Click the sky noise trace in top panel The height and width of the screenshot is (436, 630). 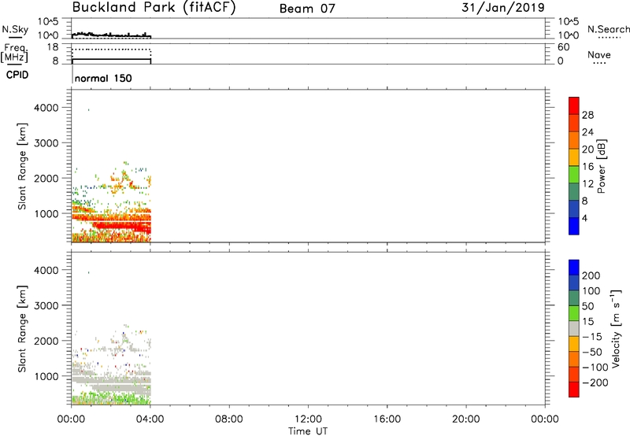pos(111,35)
